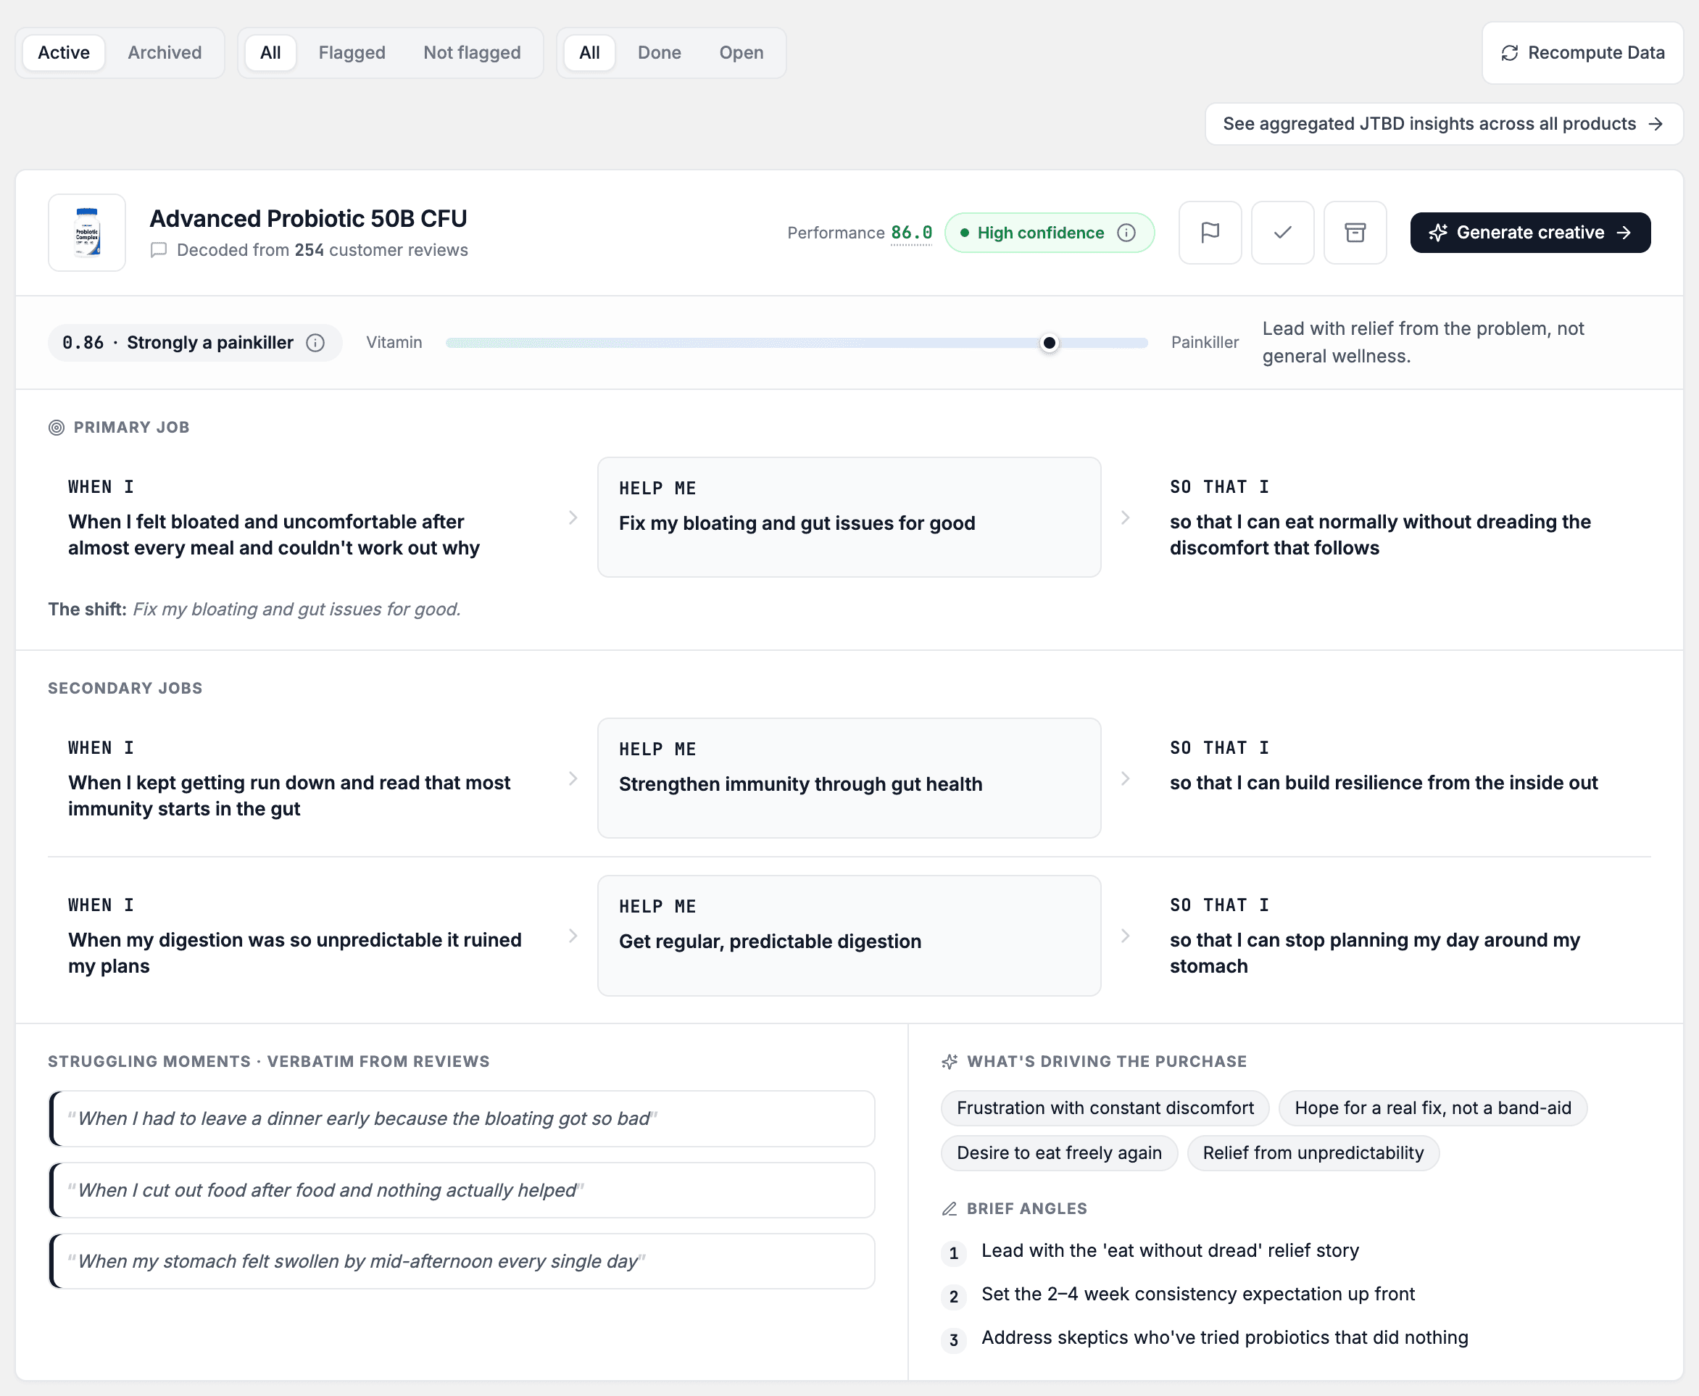1699x1396 pixels.
Task: Click chevron after 'Strengthen immunity' card
Action: tap(1125, 778)
